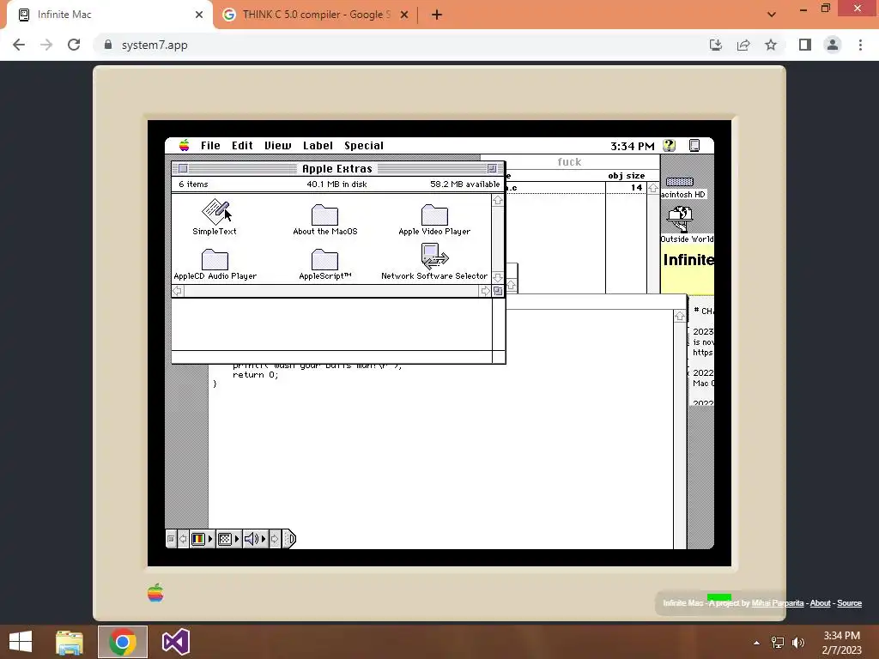The height and width of the screenshot is (659, 879).
Task: Click scroll up arrow in code editor window
Action: [680, 317]
